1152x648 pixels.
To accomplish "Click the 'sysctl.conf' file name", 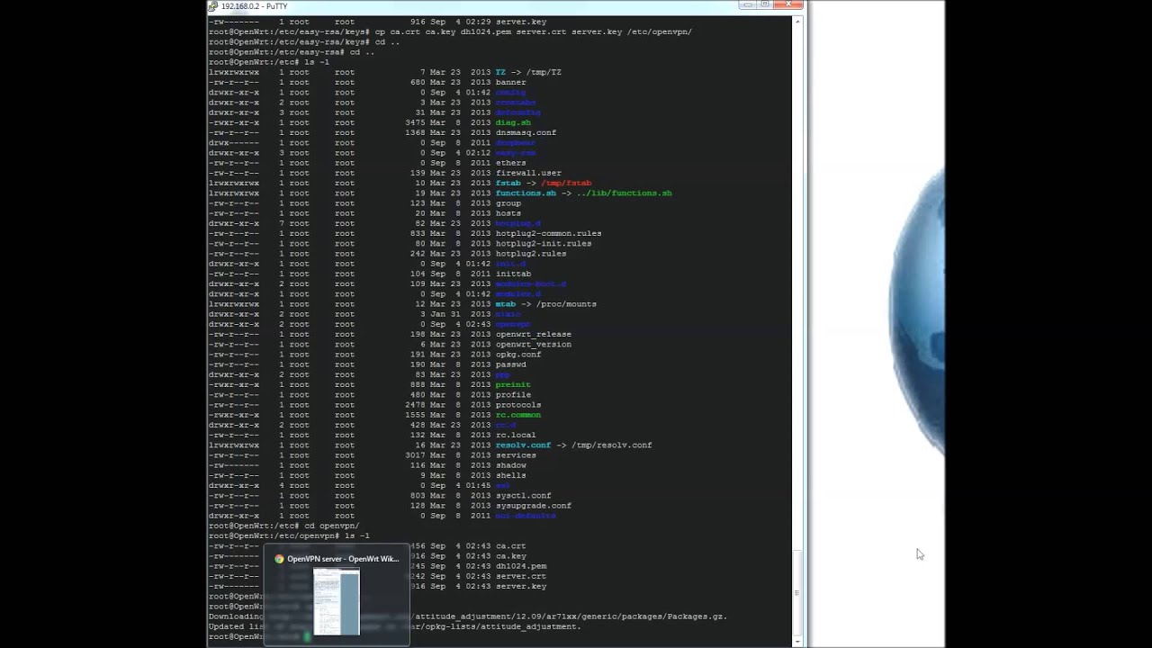I will (x=523, y=495).
